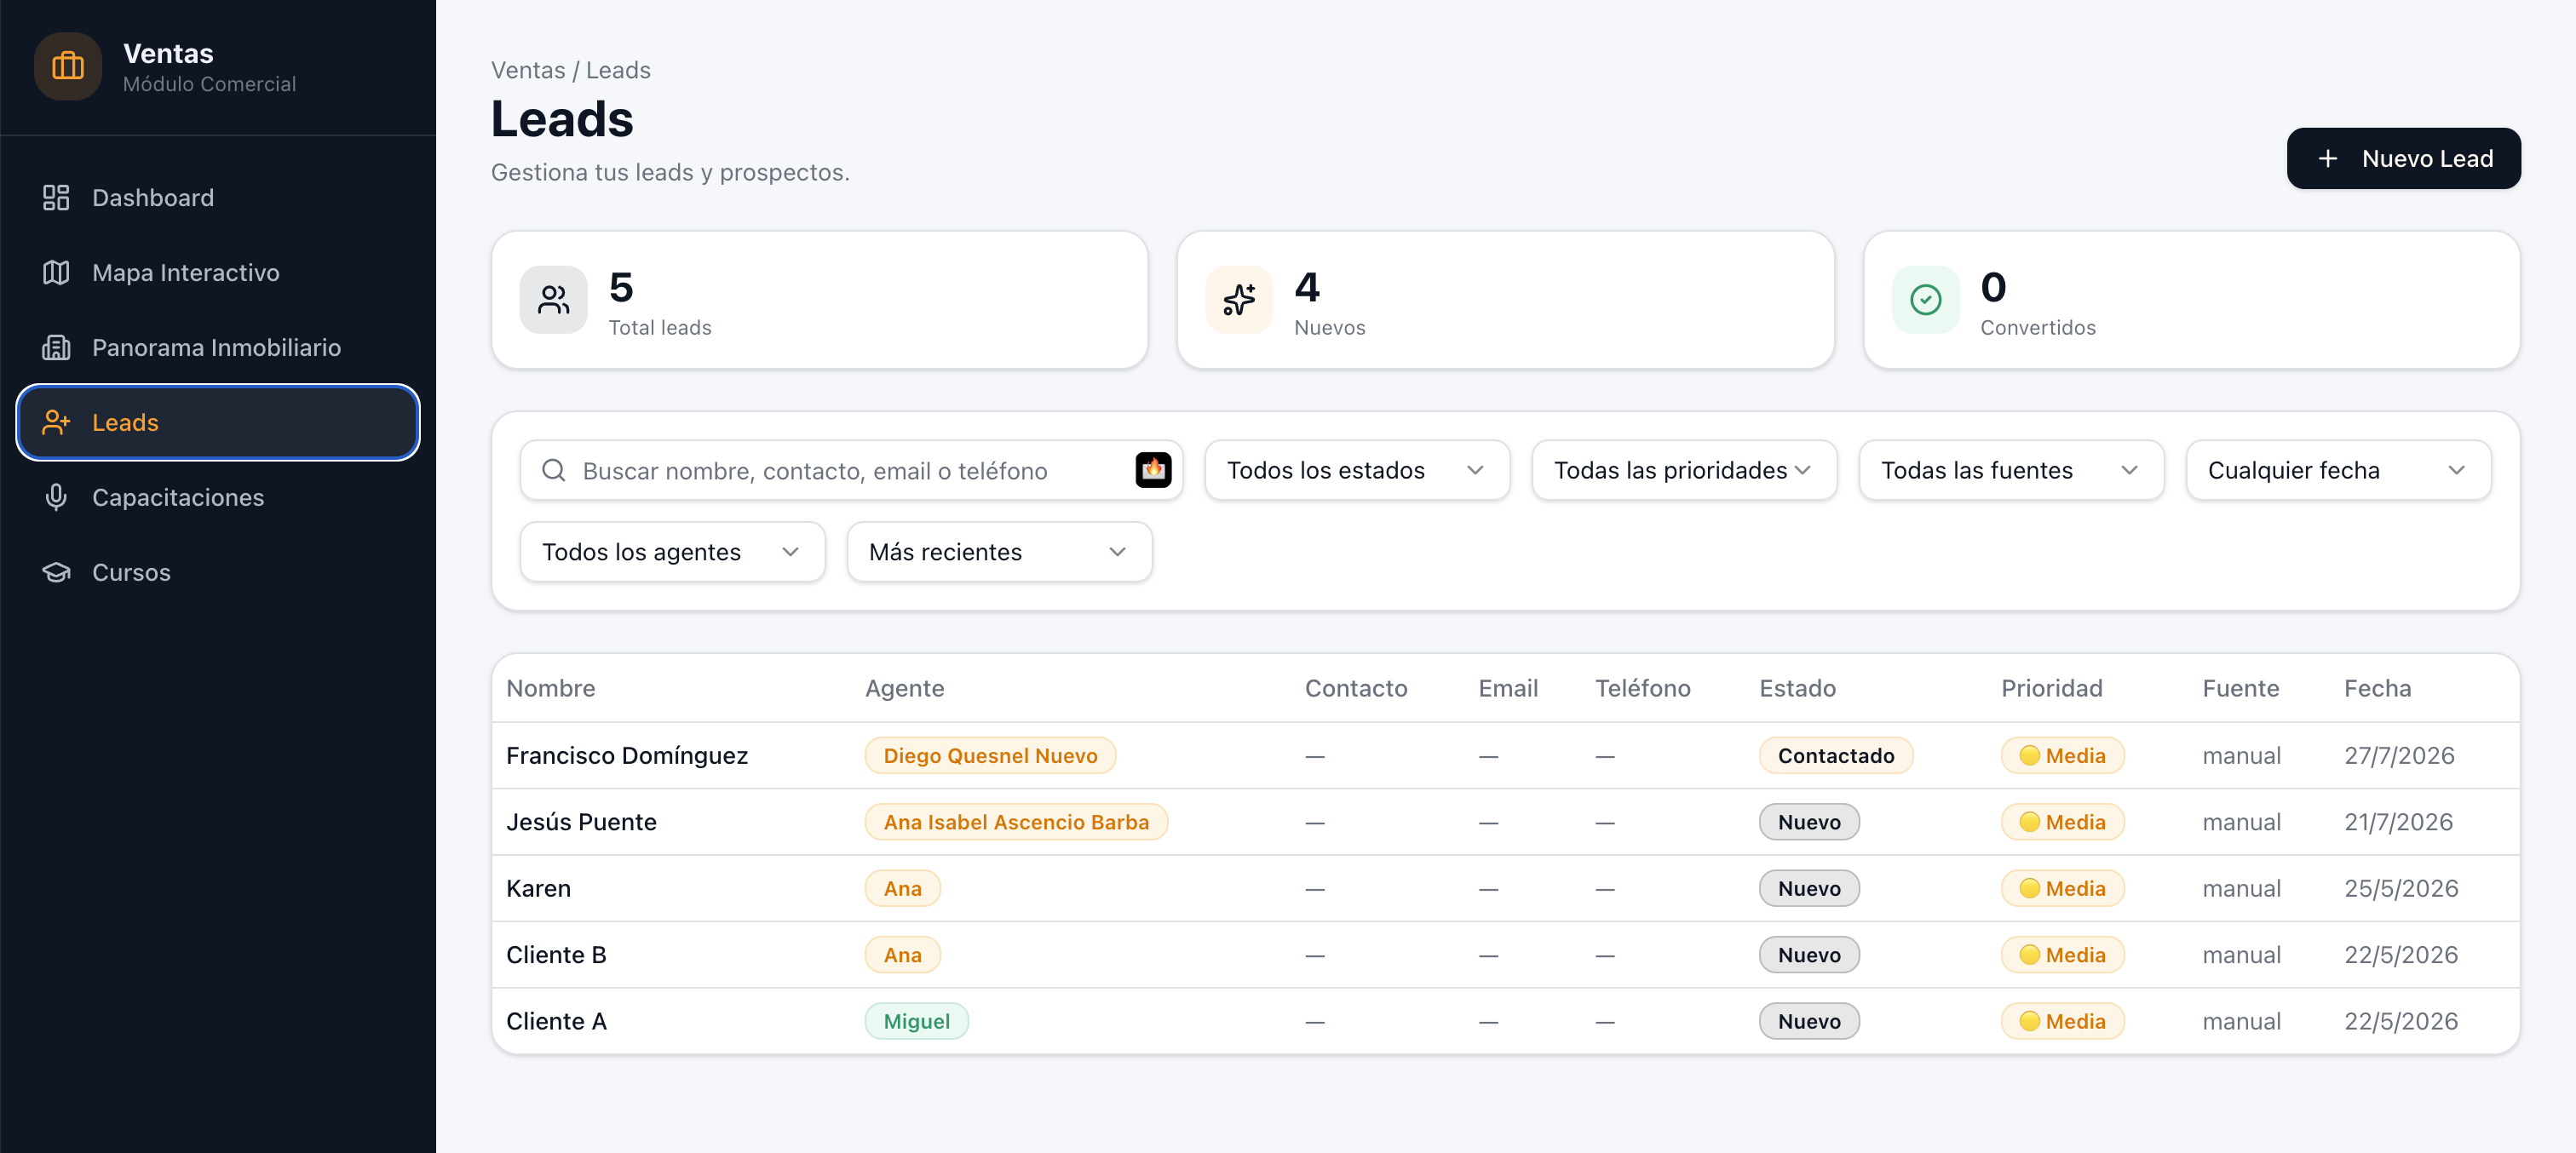Image resolution: width=2576 pixels, height=1153 pixels.
Task: Click the Cursos graduation cap icon
Action: [56, 573]
